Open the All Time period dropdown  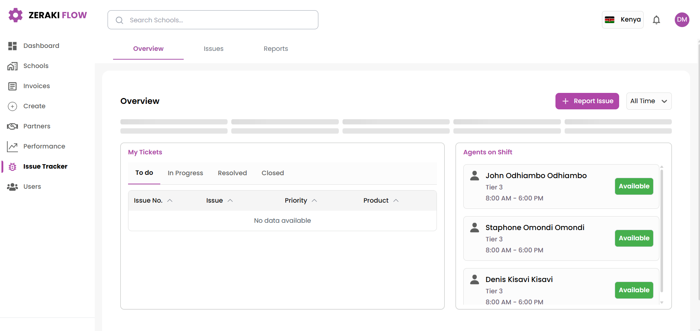click(x=649, y=101)
